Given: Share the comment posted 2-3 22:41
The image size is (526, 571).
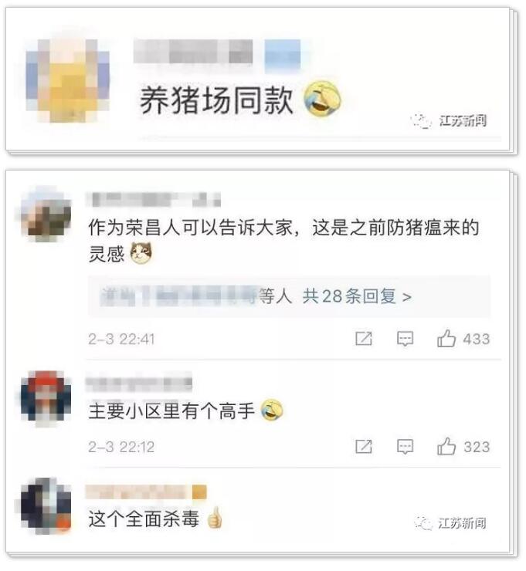Looking at the screenshot, I should click(364, 339).
